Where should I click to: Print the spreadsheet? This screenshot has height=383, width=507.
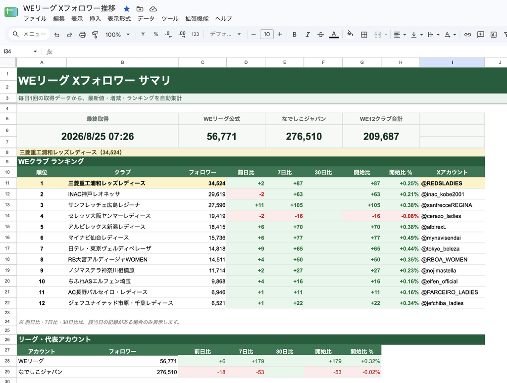83,34
